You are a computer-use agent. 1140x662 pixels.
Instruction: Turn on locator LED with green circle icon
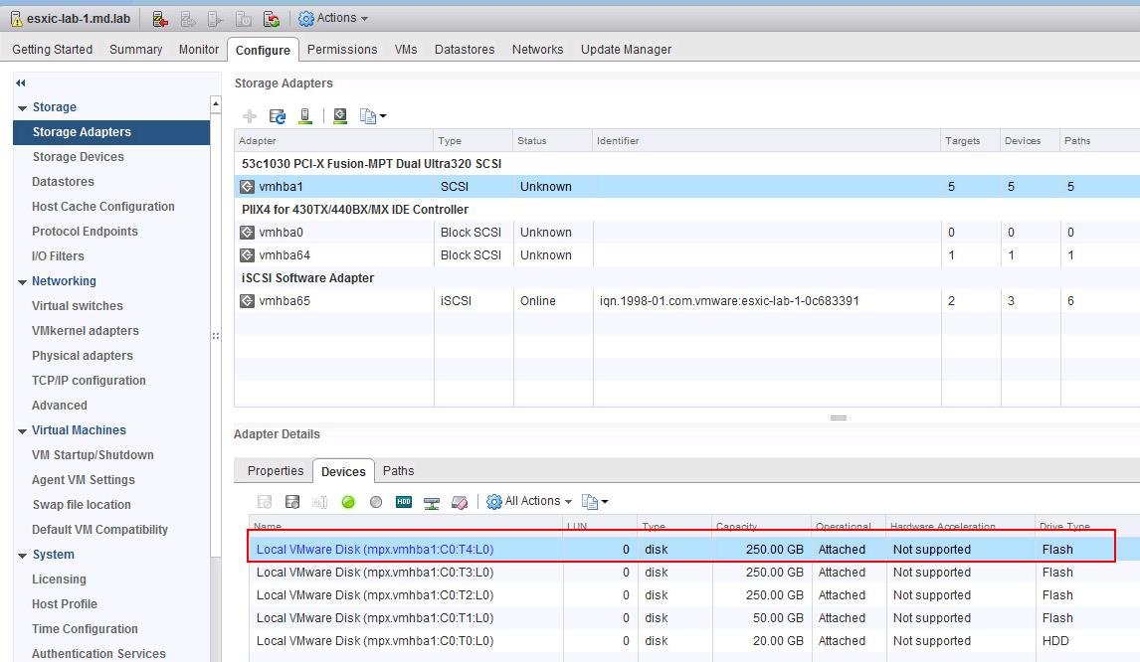[x=348, y=501]
